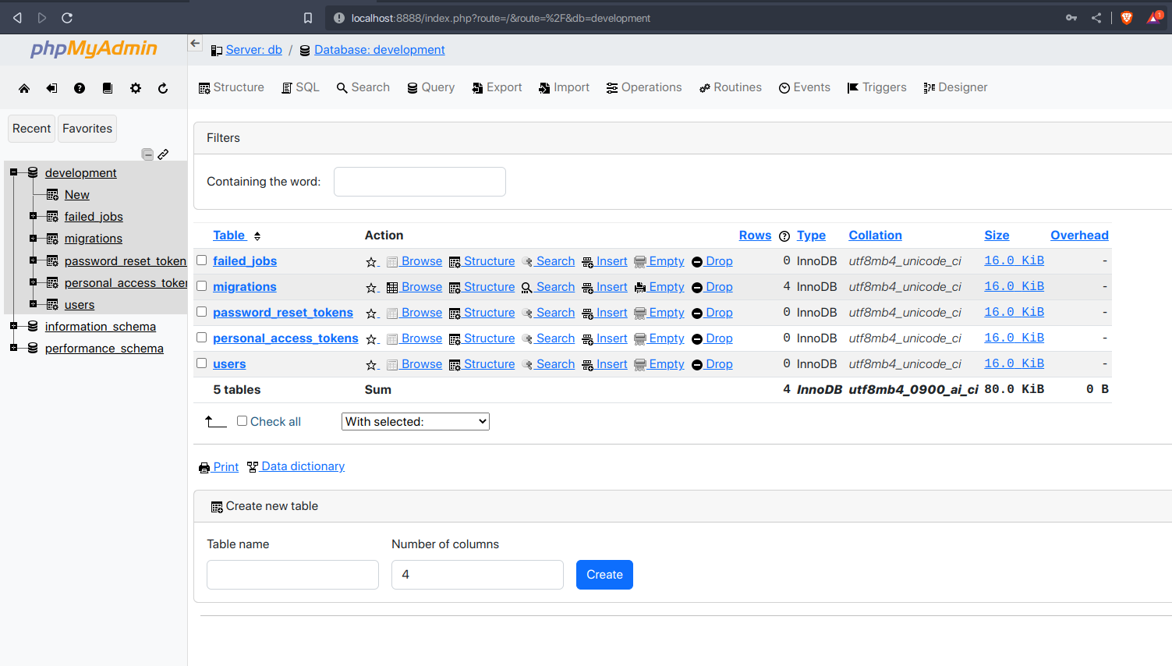Click the site info icon in address bar
The image size is (1172, 666).
(339, 18)
